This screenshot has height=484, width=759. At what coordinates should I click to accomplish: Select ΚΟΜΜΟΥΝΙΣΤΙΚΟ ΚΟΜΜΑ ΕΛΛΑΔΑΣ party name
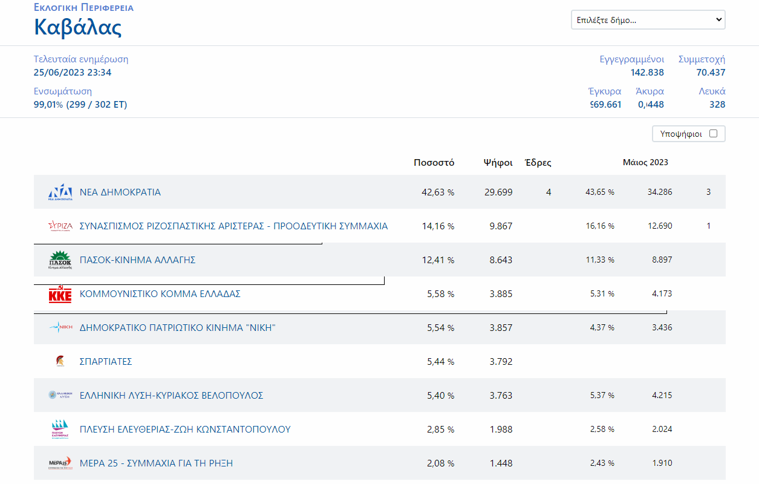[160, 294]
